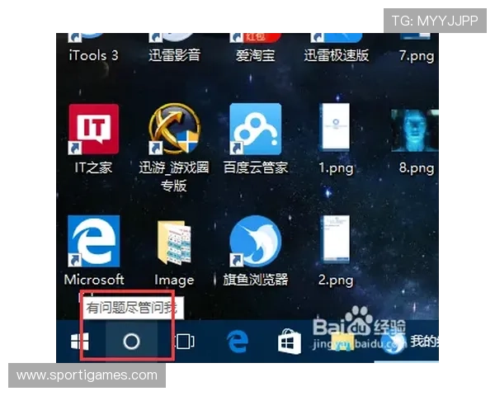Open File Explorer from the taskbar

coord(342,342)
